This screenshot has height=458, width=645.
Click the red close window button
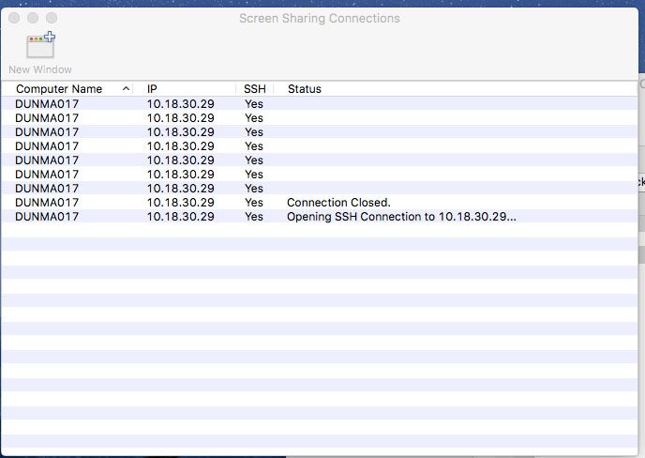click(x=14, y=18)
